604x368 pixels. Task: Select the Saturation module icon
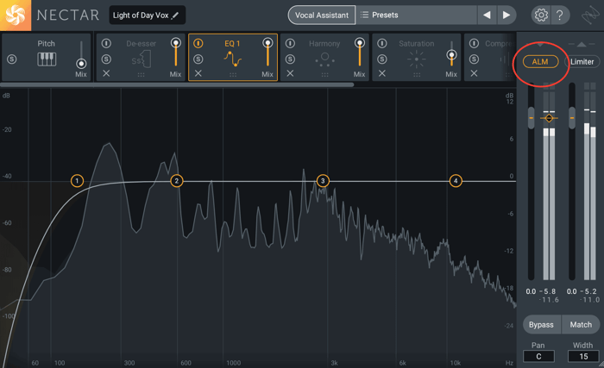pyautogui.click(x=417, y=59)
